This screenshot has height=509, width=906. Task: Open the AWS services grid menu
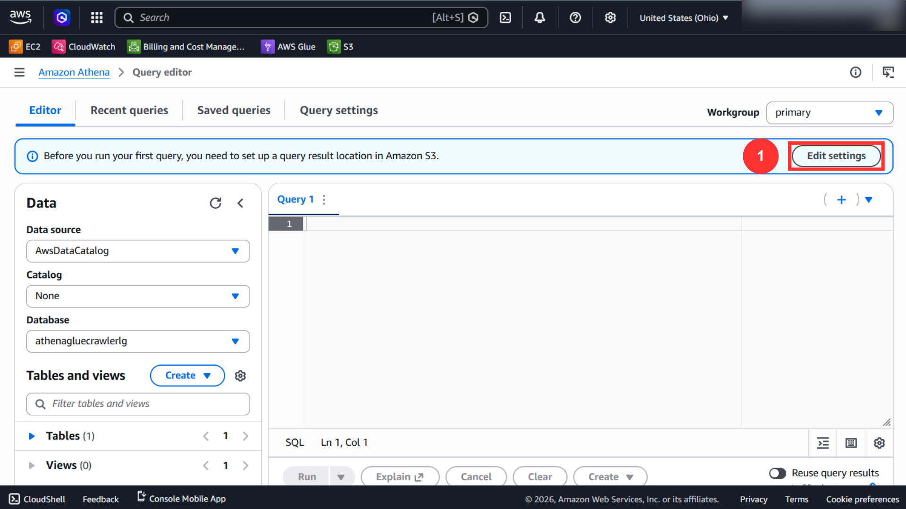click(x=97, y=17)
